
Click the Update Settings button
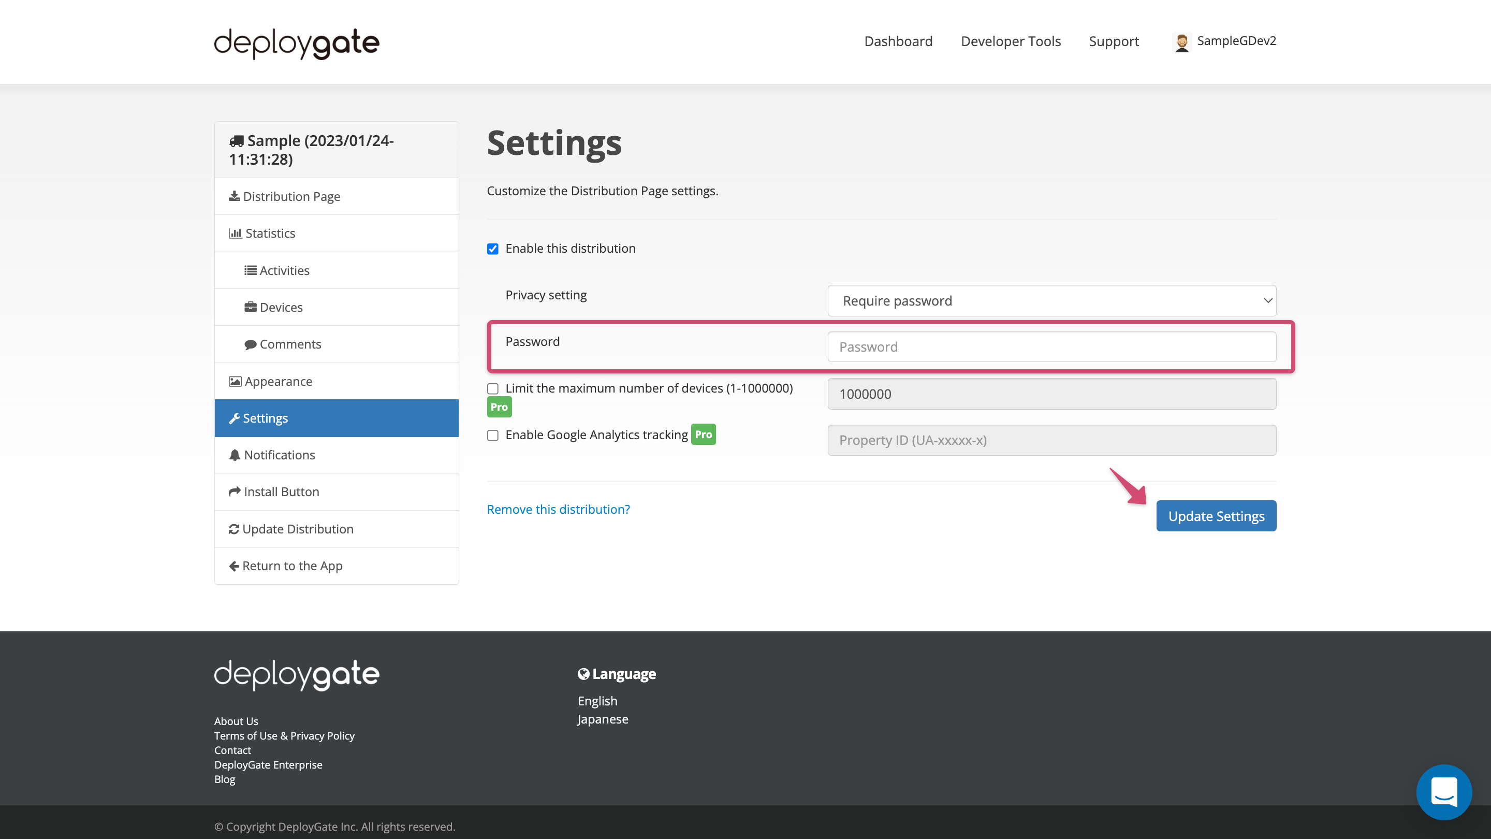(1216, 515)
